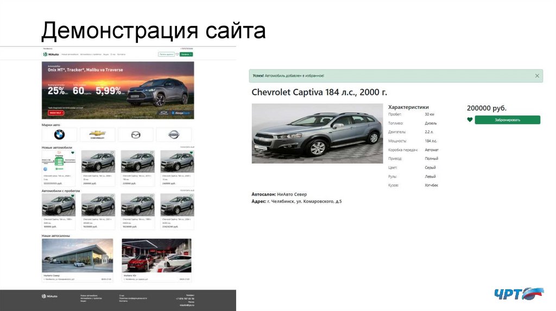The image size is (556, 311).
Task: Click the Дизель fuel value
Action: 431,123
